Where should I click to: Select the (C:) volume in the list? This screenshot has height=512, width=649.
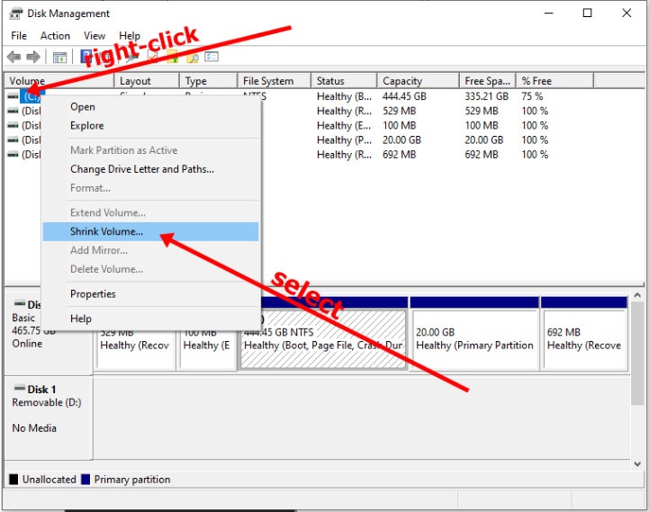pyautogui.click(x=32, y=96)
